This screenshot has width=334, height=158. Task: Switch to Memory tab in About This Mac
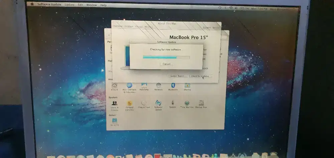[149, 27]
